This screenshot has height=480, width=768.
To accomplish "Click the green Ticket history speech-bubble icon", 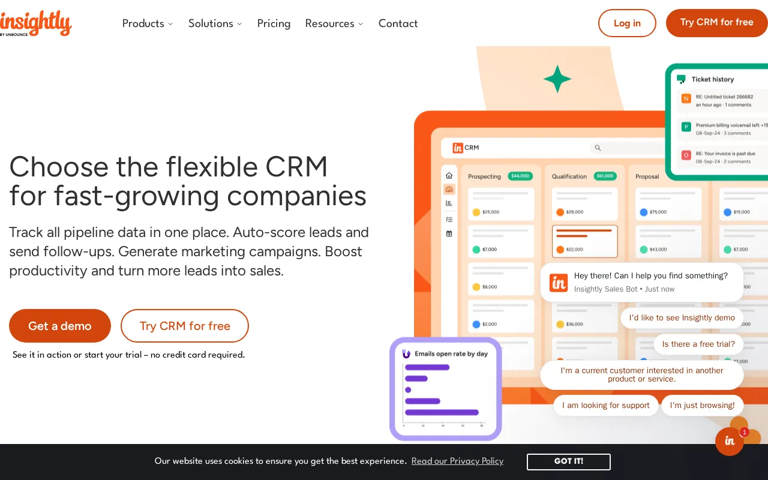I will point(681,79).
